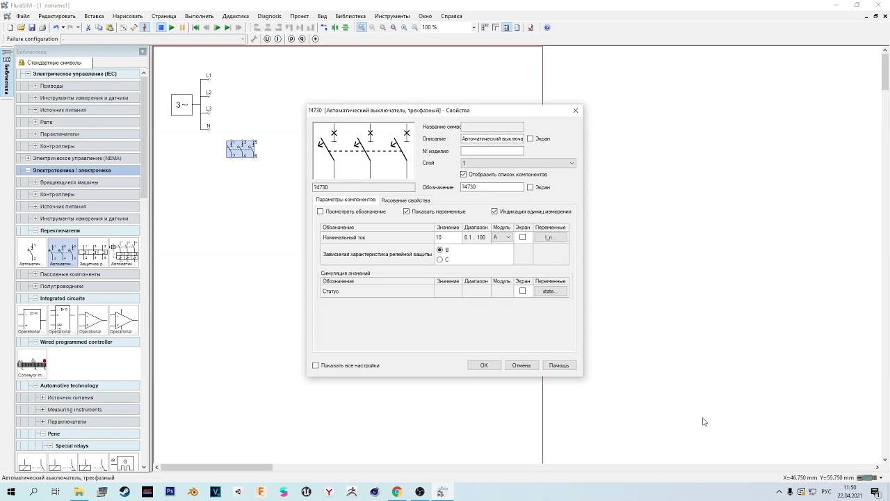890x501 pixels.
Task: Cut selection with the scissors icon
Action: click(88, 28)
